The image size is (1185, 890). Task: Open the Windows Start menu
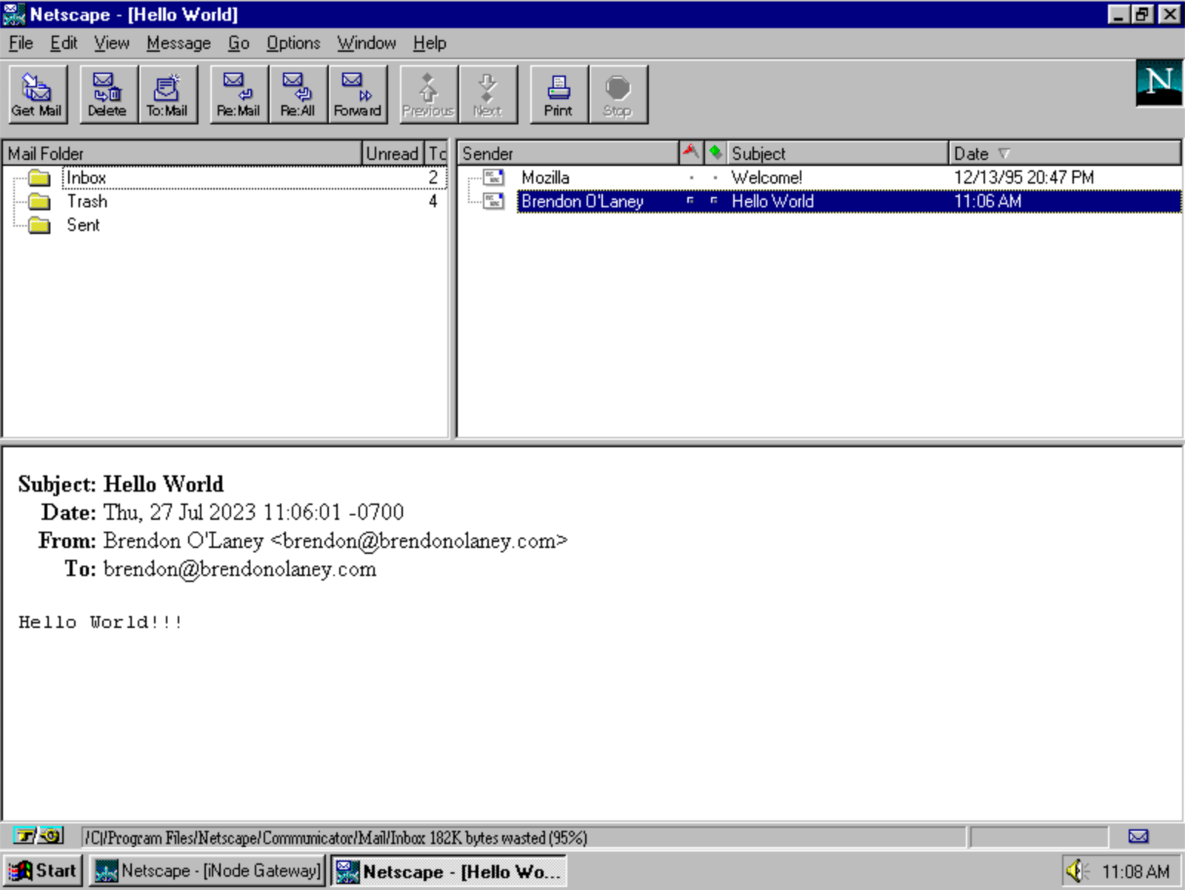point(42,871)
